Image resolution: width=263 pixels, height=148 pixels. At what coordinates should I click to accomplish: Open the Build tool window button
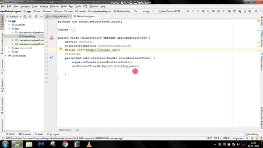click(39, 134)
